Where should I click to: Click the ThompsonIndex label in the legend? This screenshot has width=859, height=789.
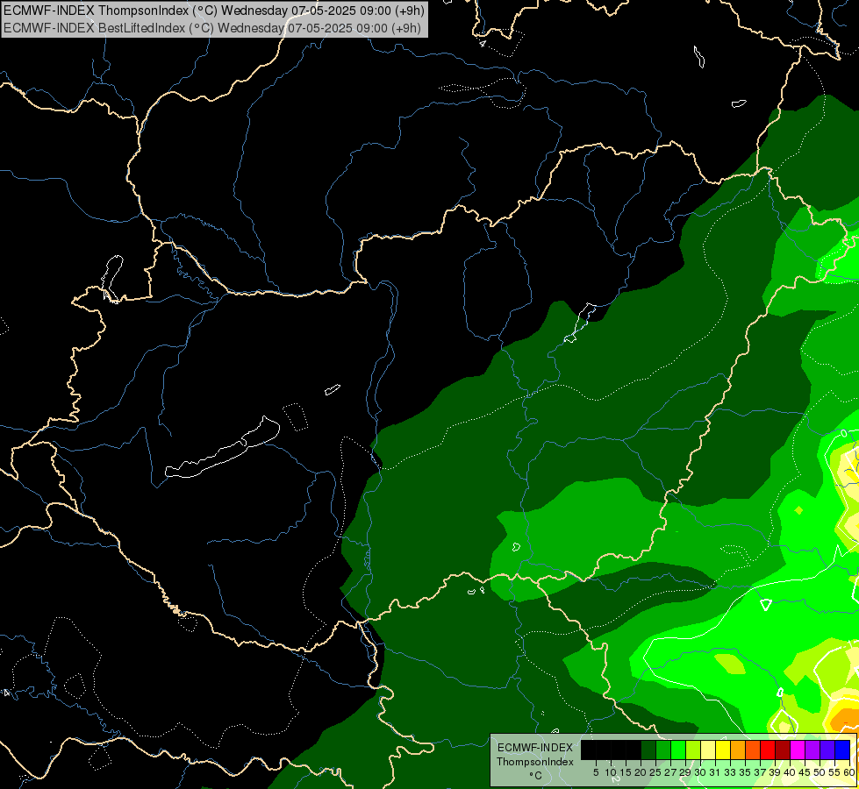click(535, 762)
